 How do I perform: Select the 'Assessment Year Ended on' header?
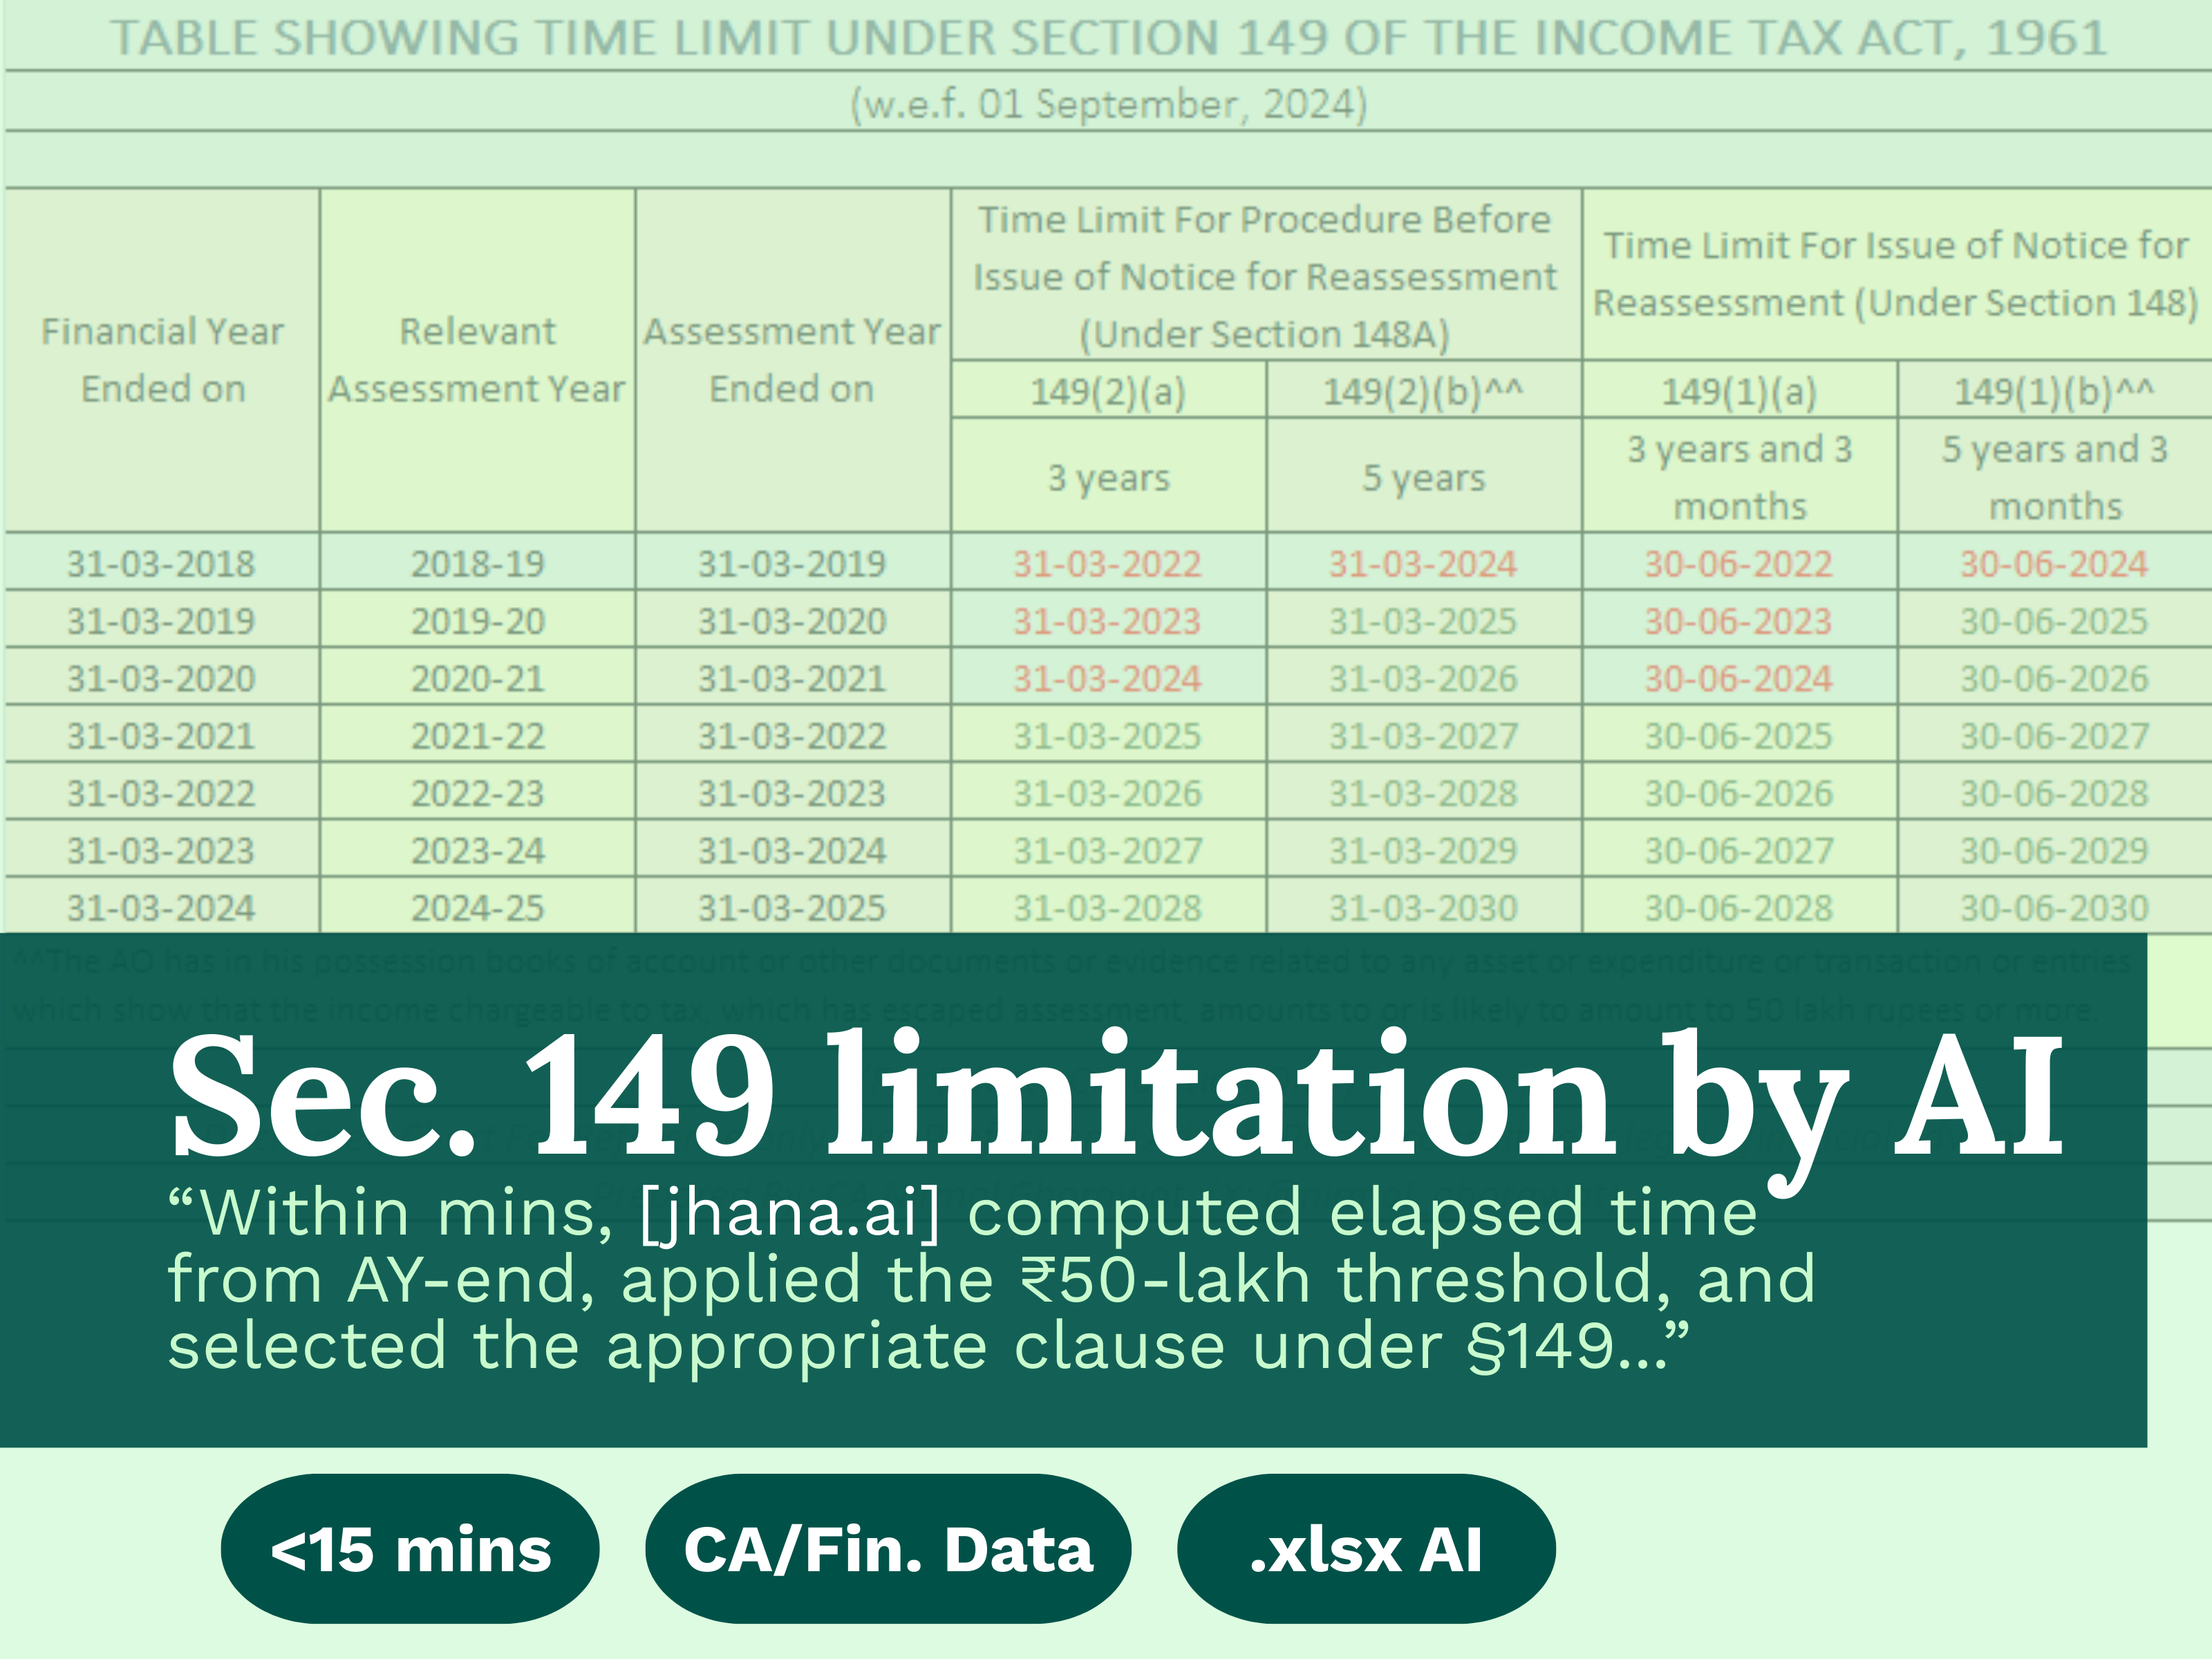(x=791, y=360)
